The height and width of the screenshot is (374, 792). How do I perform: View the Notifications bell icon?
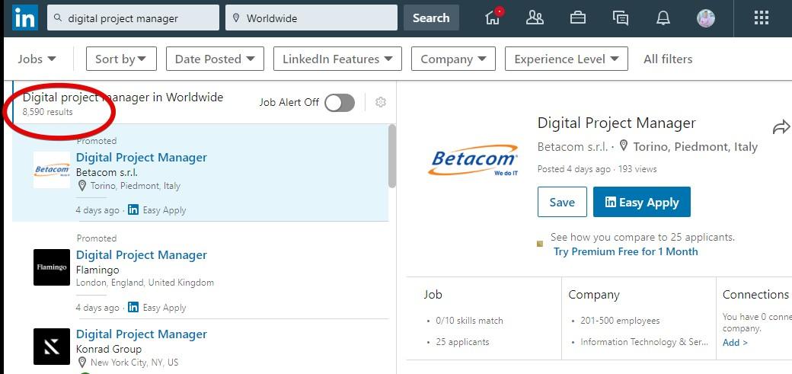663,18
